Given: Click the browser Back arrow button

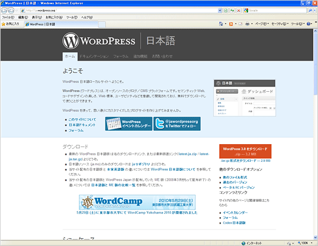Looking at the screenshot, I should 4,11.
